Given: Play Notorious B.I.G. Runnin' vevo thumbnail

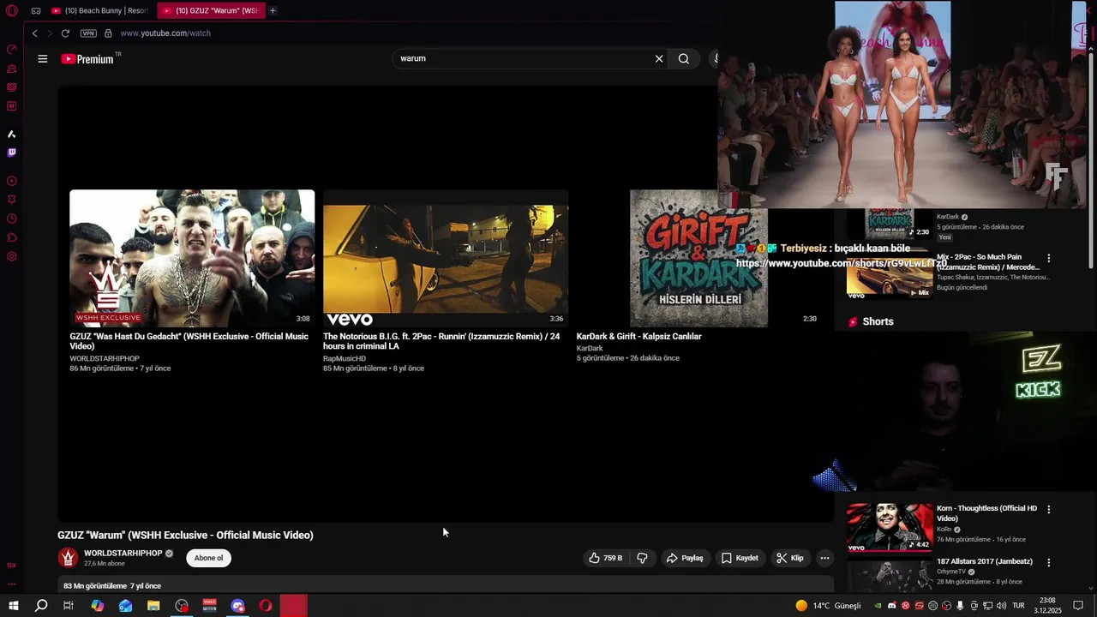Looking at the screenshot, I should pyautogui.click(x=446, y=258).
